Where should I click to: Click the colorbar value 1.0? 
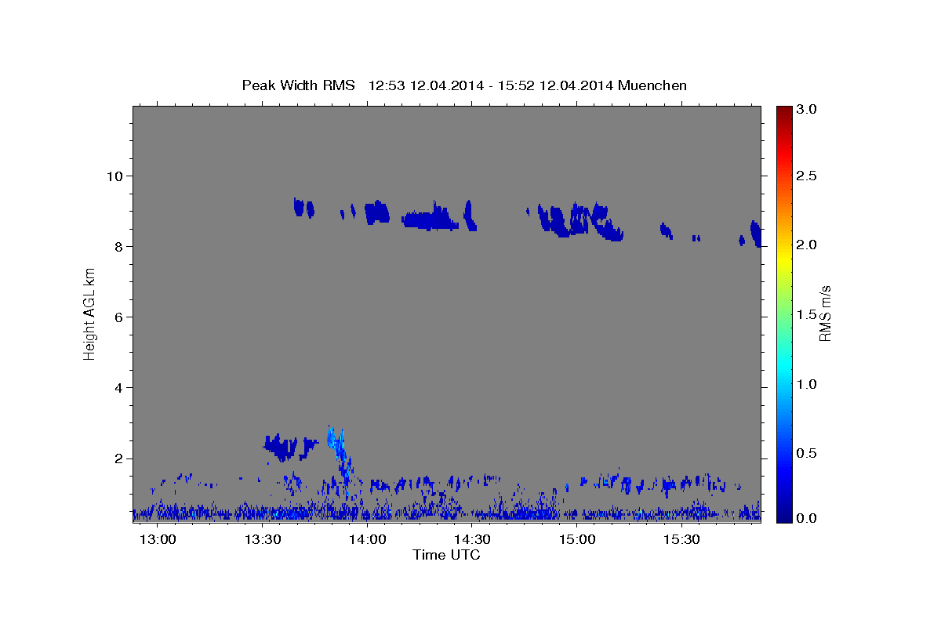tap(806, 384)
